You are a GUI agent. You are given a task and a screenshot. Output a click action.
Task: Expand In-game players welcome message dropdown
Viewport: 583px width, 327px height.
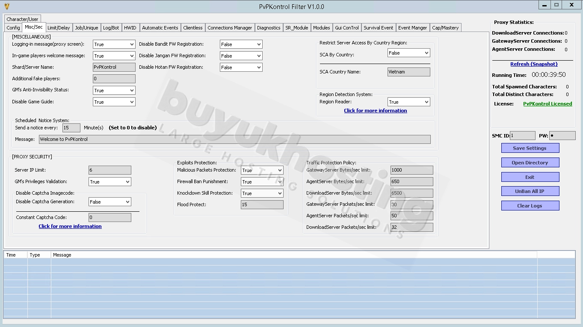click(114, 56)
